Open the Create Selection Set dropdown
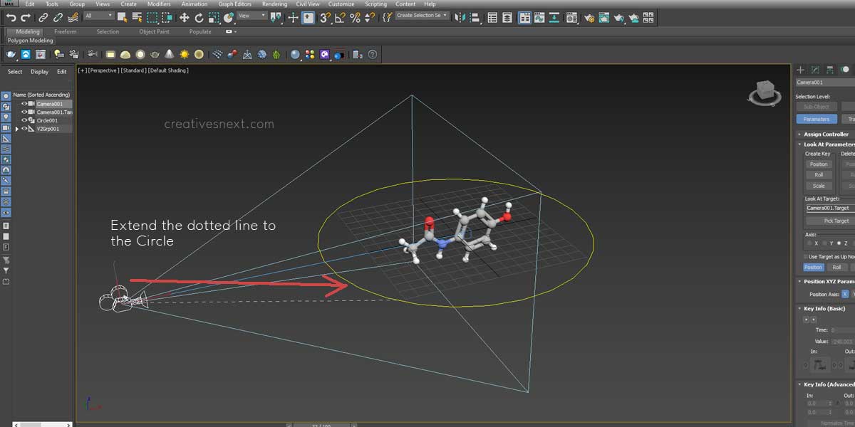Screen dimensions: 855x427 443,15
